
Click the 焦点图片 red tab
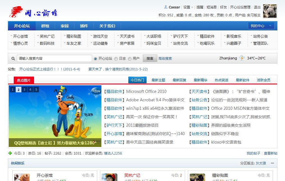(24, 80)
